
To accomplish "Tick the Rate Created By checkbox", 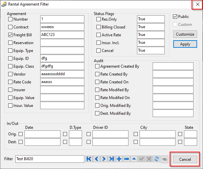I will pyautogui.click(x=97, y=74).
